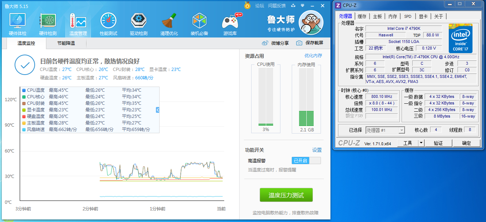Click the Lu Dashi avatar portrait
This screenshot has height=222, width=486.
pos(311,23)
